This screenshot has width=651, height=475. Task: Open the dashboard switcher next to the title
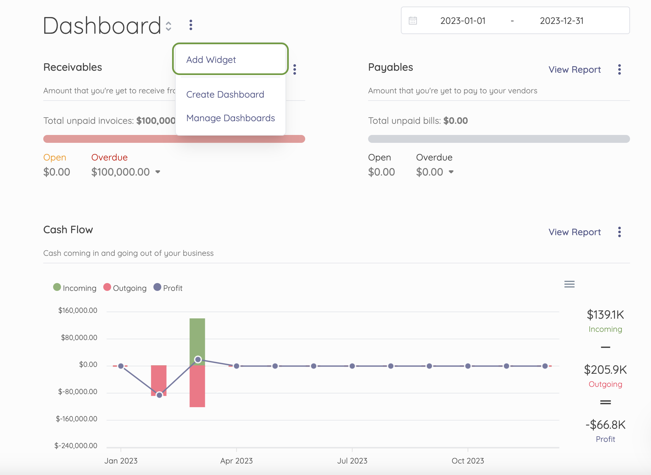pyautogui.click(x=168, y=26)
